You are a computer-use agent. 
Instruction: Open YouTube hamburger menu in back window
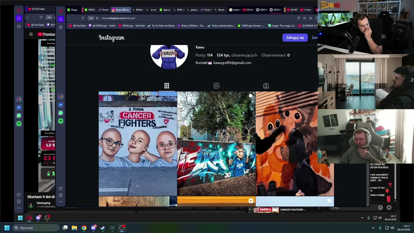coord(31,34)
